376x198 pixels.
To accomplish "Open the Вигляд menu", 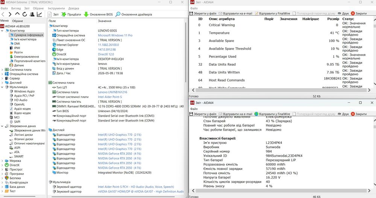I will 16,8.
